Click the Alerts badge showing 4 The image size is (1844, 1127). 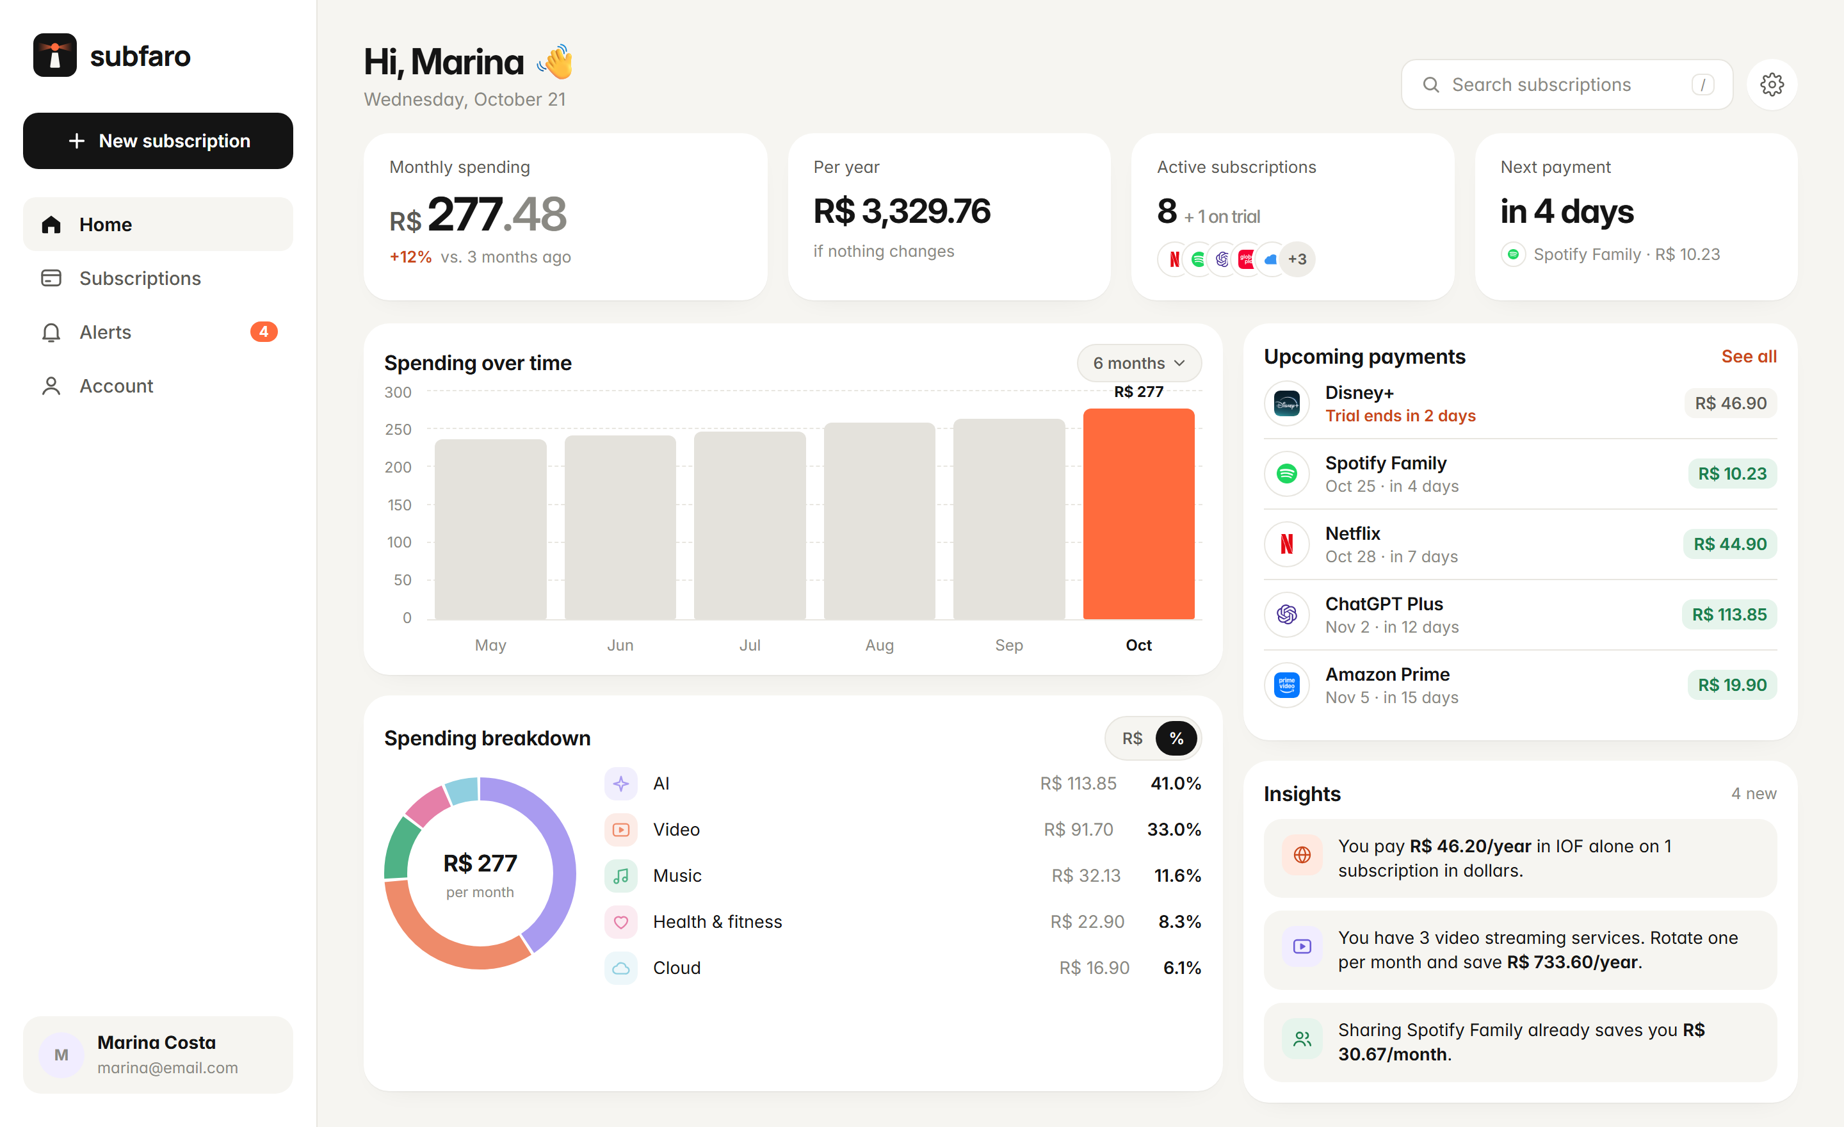click(263, 332)
